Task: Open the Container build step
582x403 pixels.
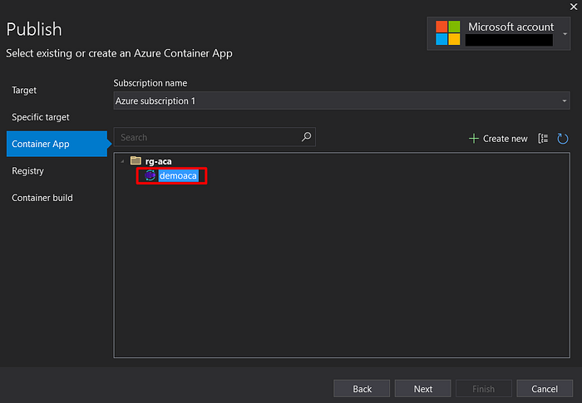Action: click(42, 198)
